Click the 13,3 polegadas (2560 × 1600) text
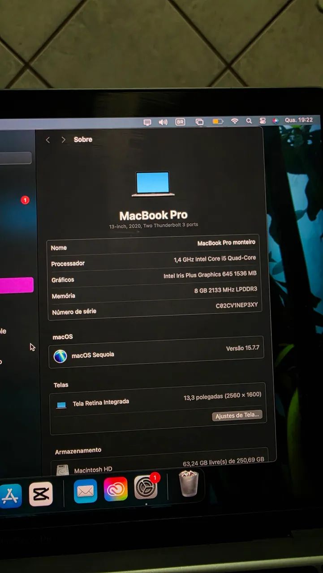Viewport: 323px width, 573px height. tap(222, 396)
